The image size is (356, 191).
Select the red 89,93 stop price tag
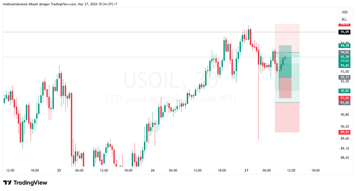point(345,132)
